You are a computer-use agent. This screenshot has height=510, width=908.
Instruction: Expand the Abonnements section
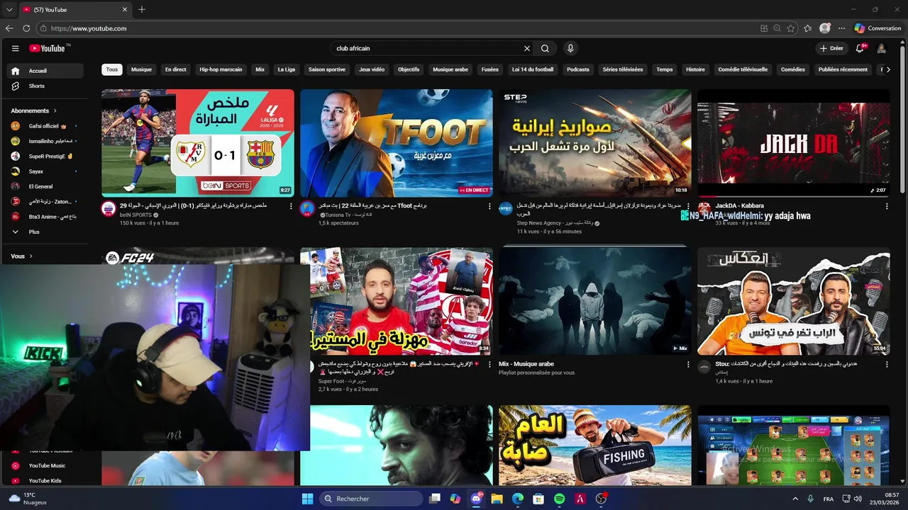(x=33, y=110)
